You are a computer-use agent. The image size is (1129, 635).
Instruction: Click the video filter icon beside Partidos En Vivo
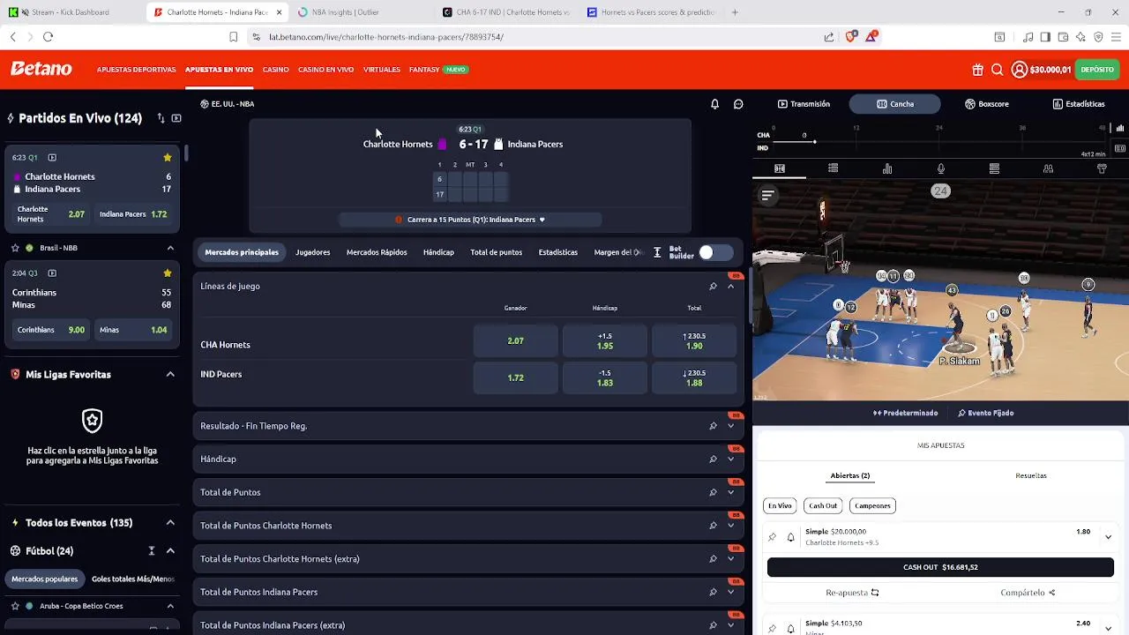176,118
